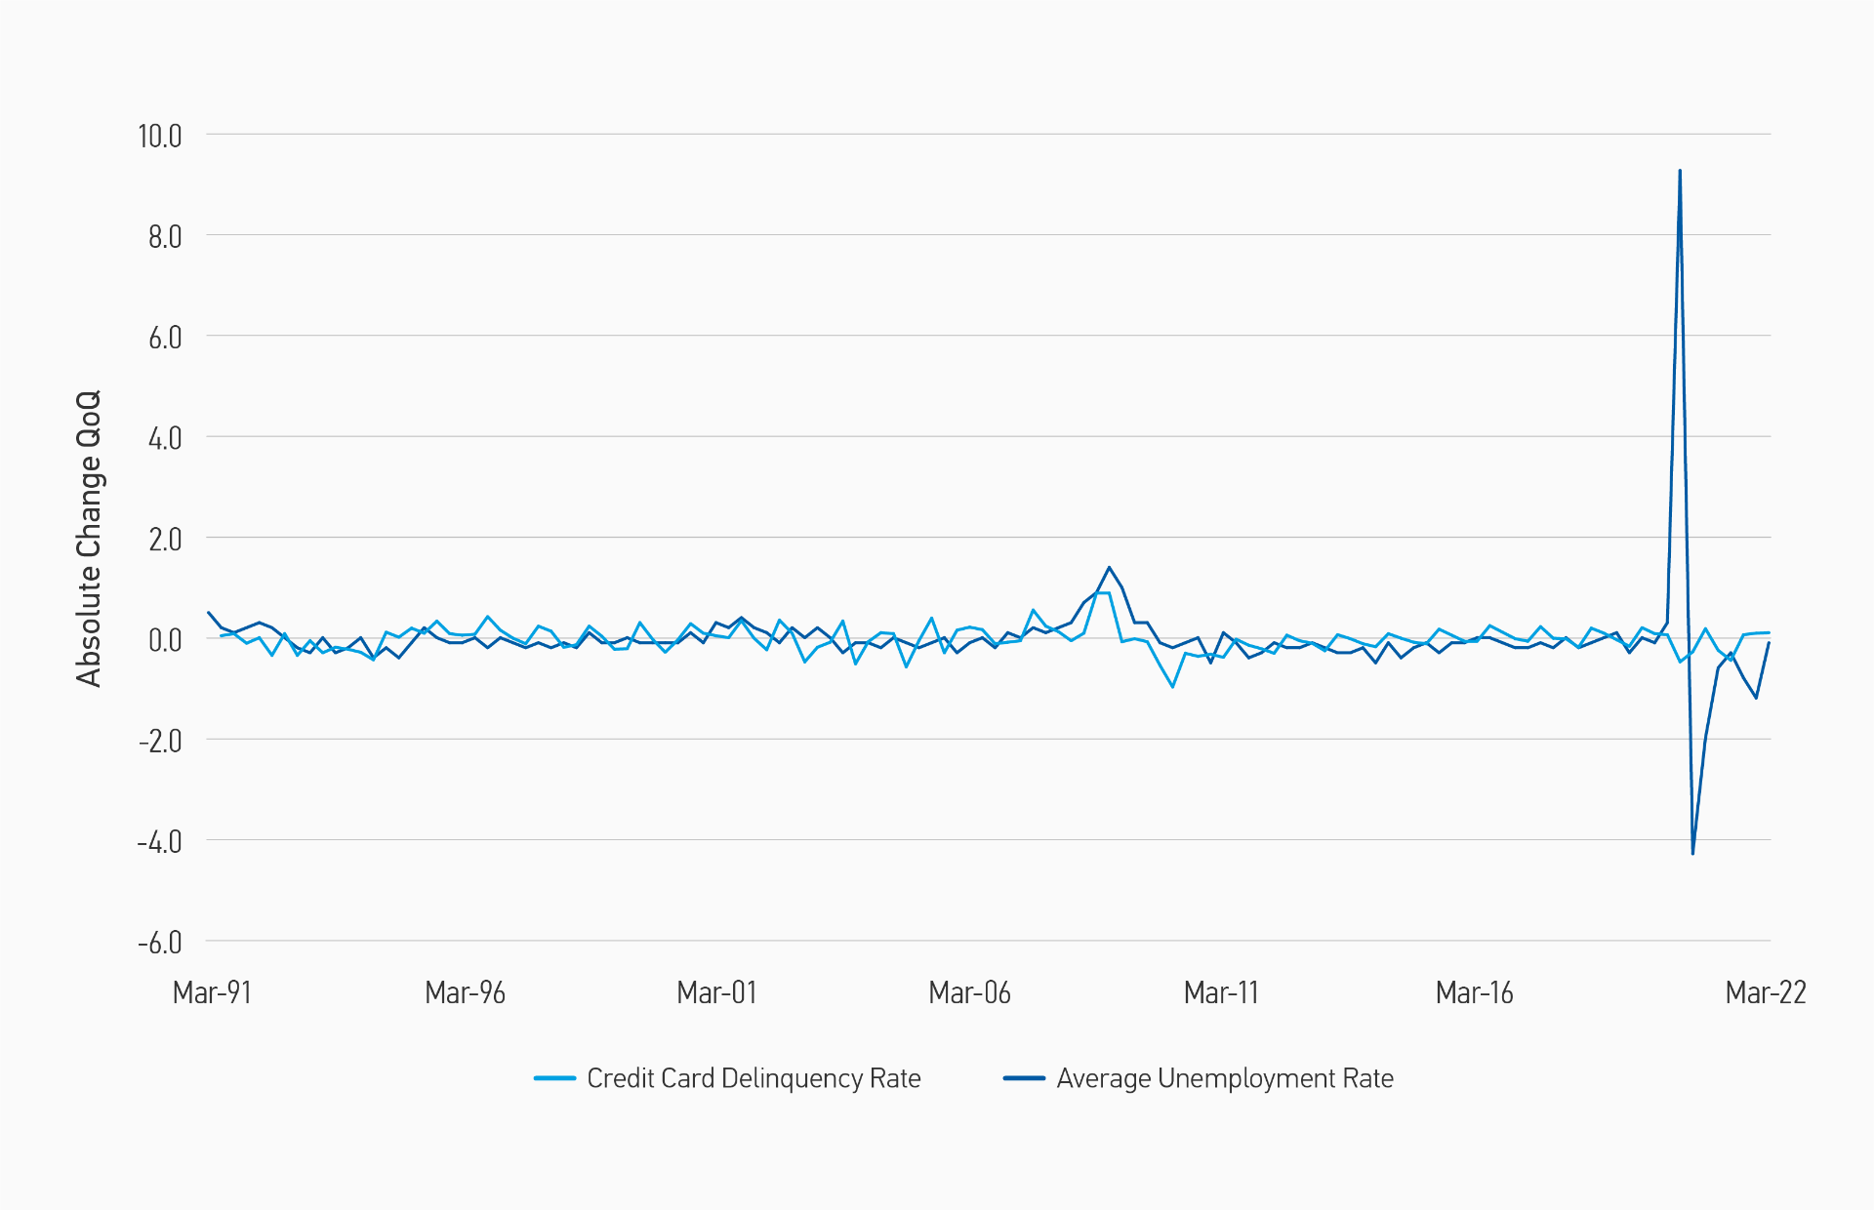This screenshot has height=1210, width=1874.
Task: Click the Mar-06 x-axis label
Action: tap(969, 993)
